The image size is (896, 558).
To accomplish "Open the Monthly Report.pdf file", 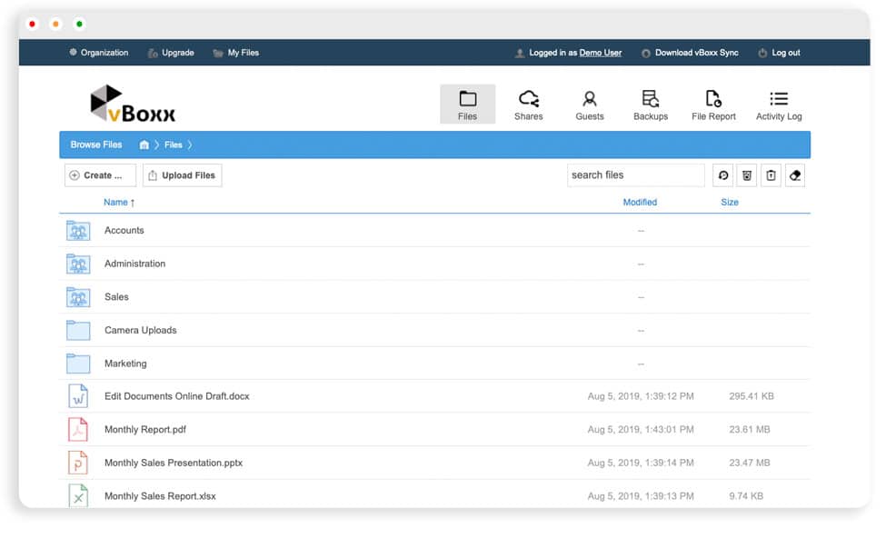I will coord(145,430).
